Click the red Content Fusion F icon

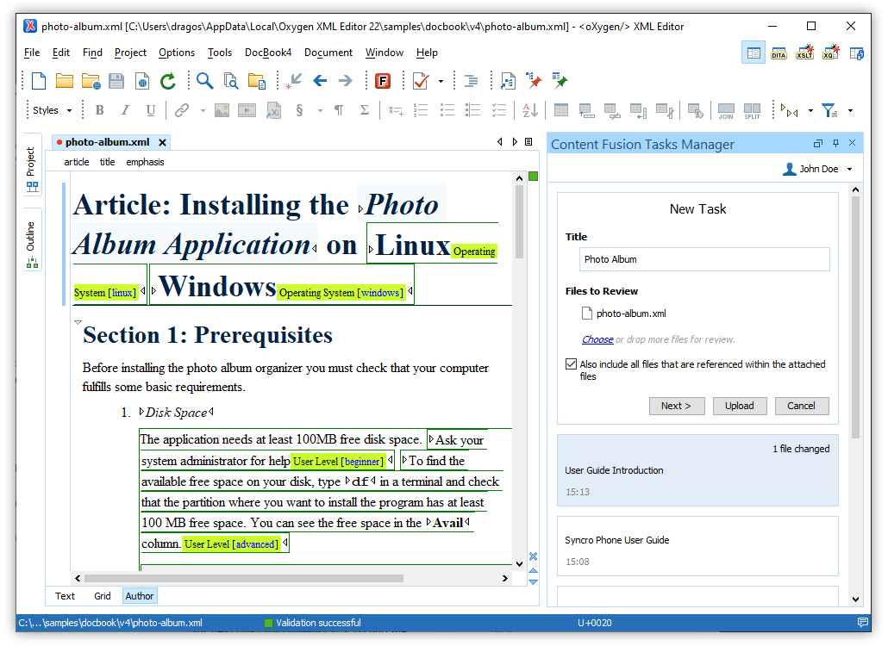tap(383, 81)
